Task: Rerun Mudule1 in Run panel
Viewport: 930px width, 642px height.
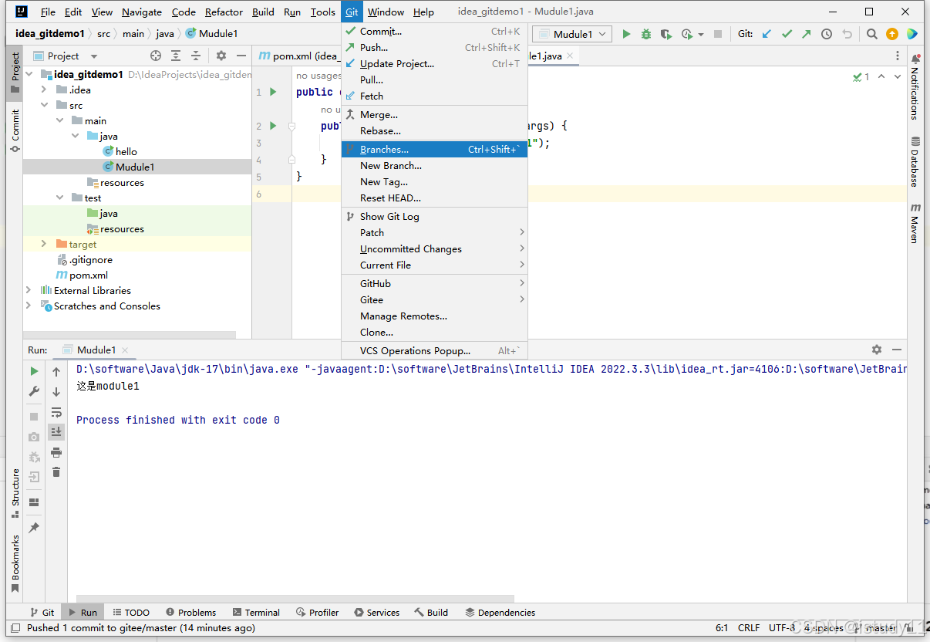Action: pos(34,371)
